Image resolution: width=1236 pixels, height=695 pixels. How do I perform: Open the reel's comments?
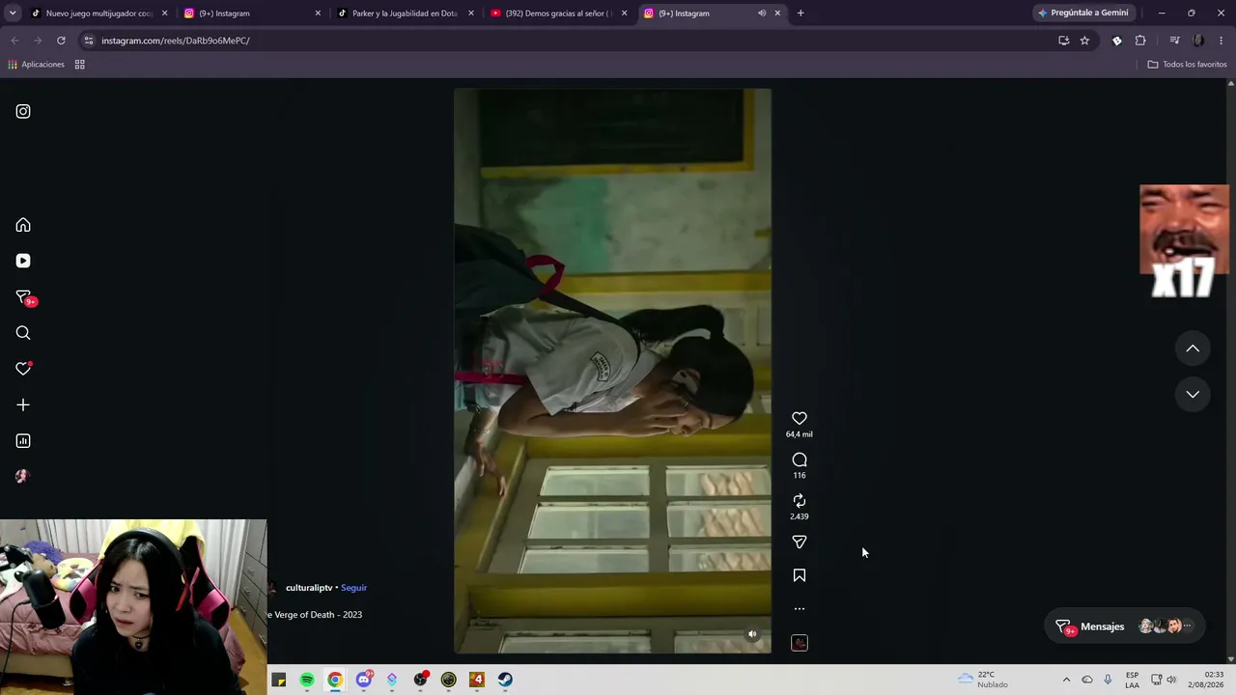(800, 459)
